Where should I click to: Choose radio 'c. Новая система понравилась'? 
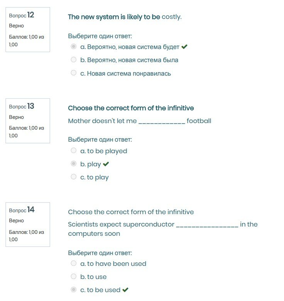pyautogui.click(x=74, y=73)
